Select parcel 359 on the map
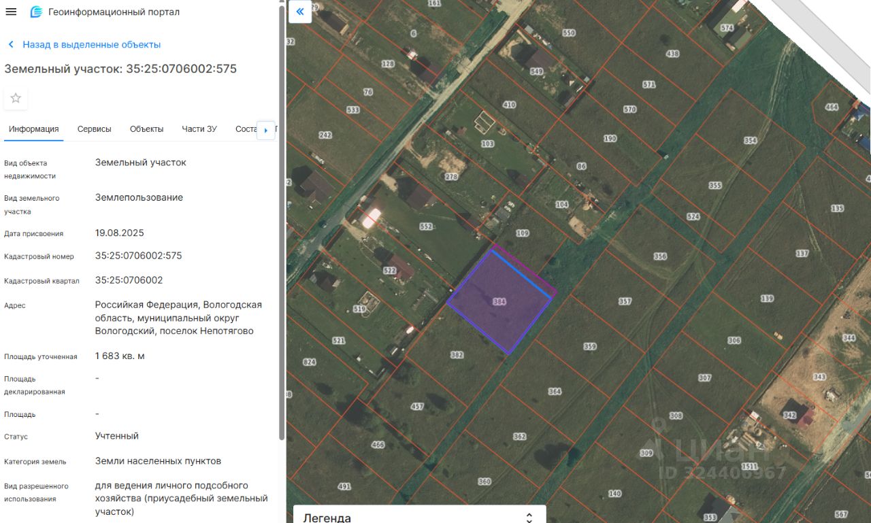This screenshot has width=871, height=523. (590, 346)
